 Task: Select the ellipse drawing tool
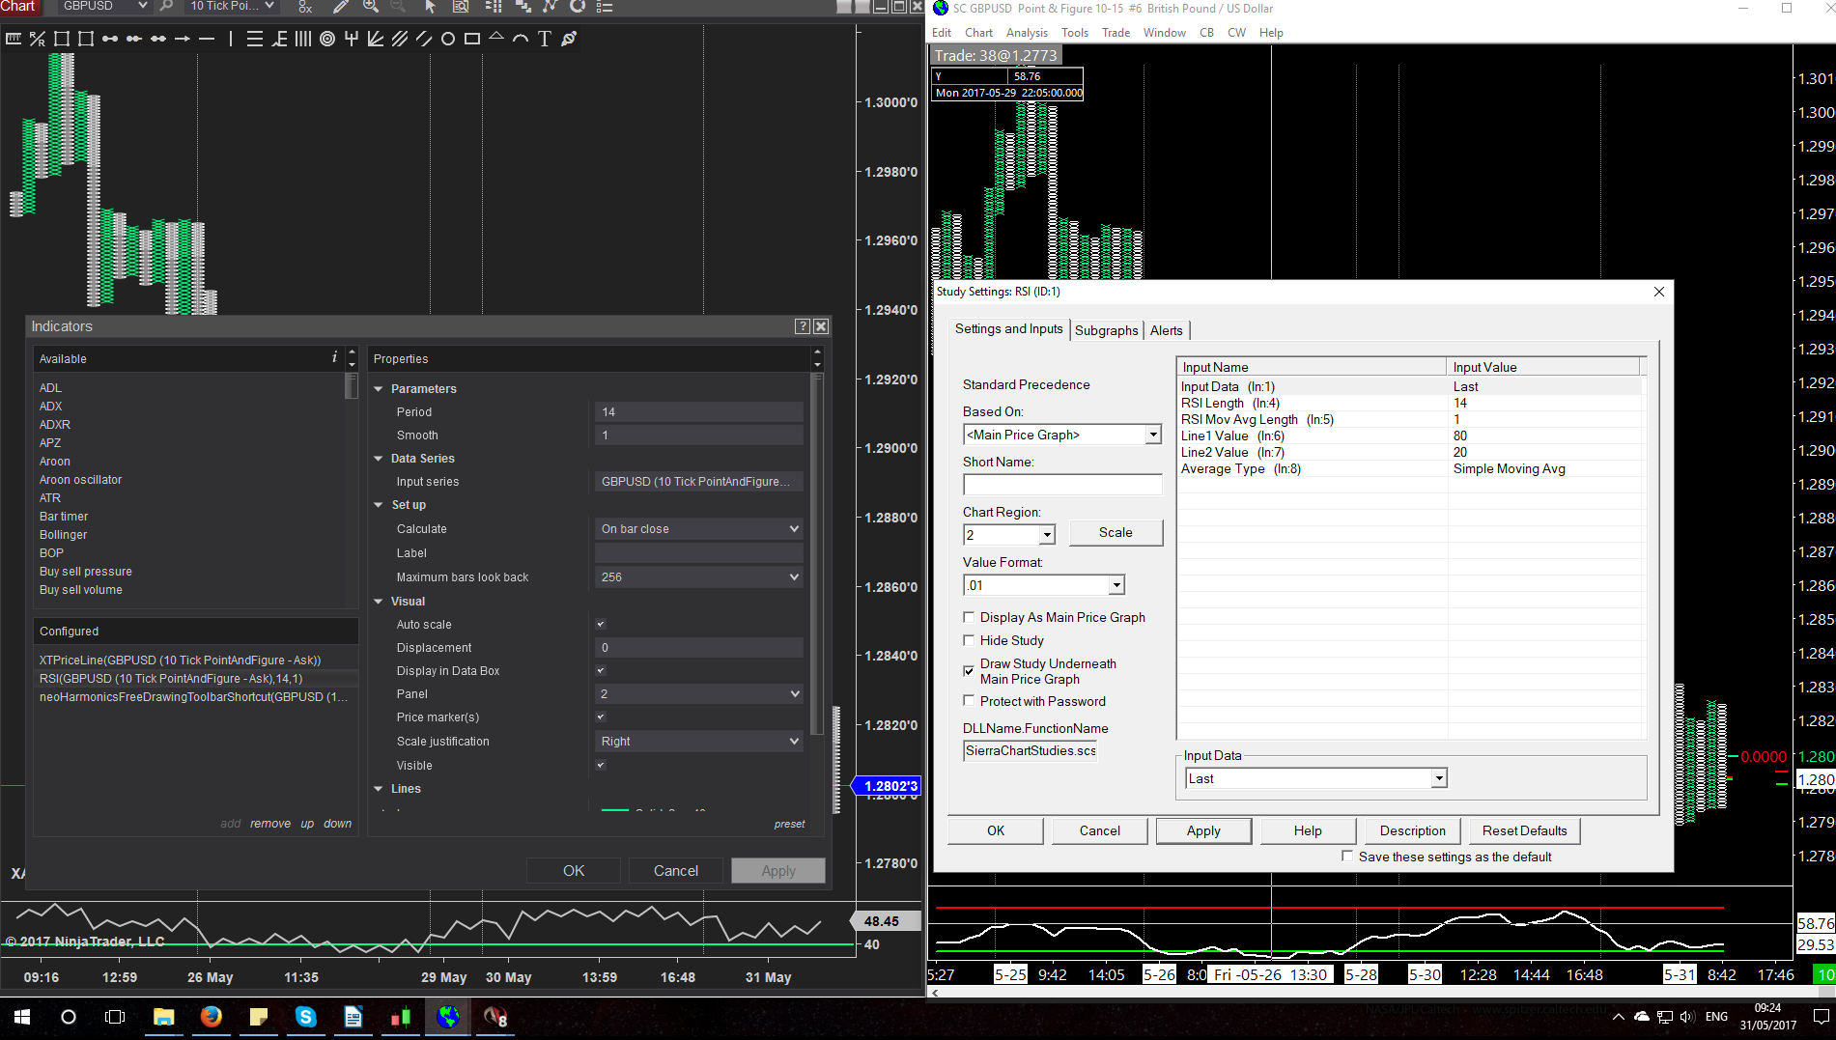pyautogui.click(x=448, y=39)
